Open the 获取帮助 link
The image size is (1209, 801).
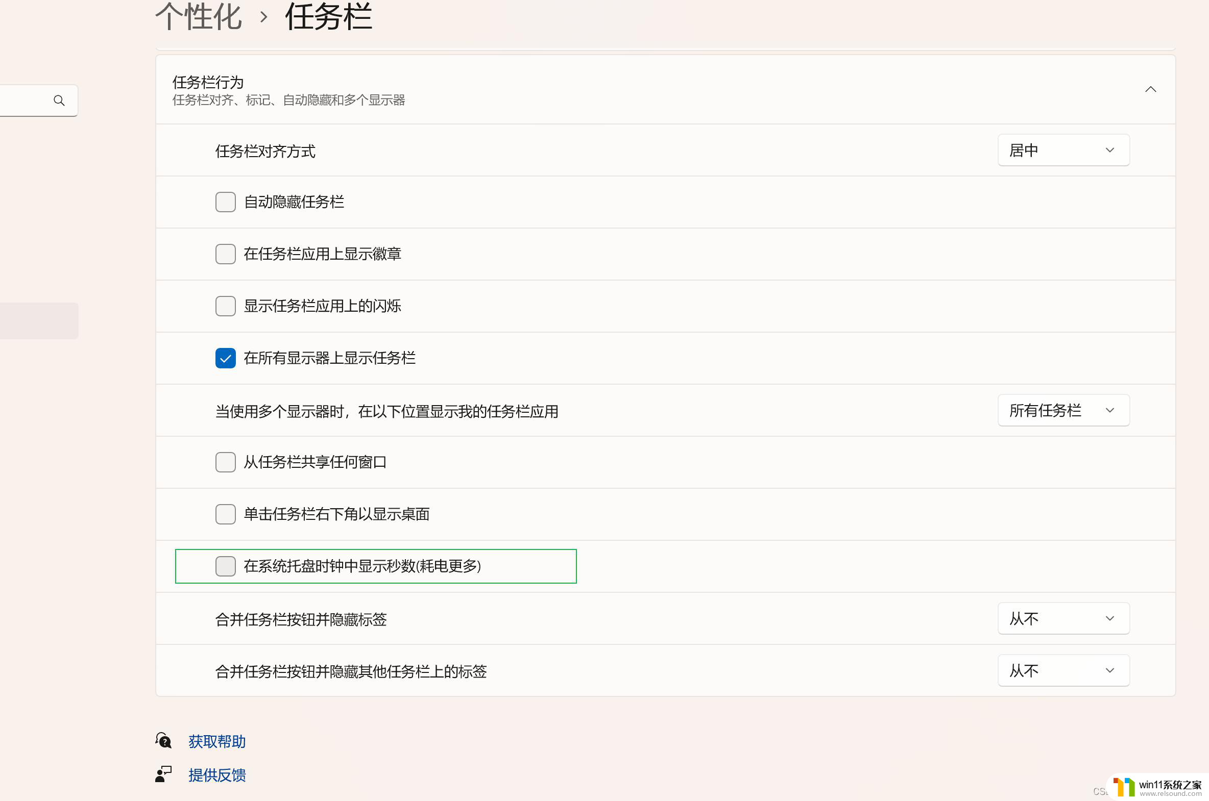coord(217,741)
